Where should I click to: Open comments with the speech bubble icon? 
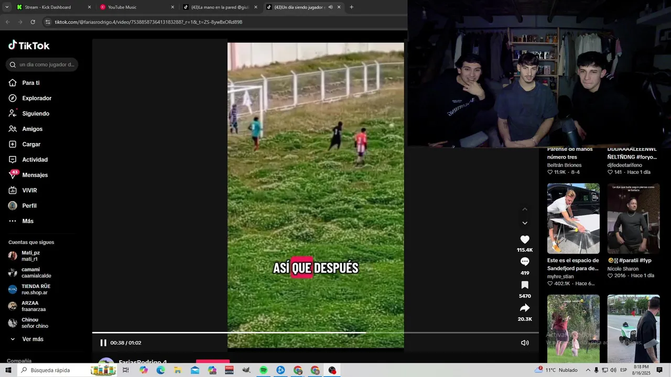coord(525,262)
